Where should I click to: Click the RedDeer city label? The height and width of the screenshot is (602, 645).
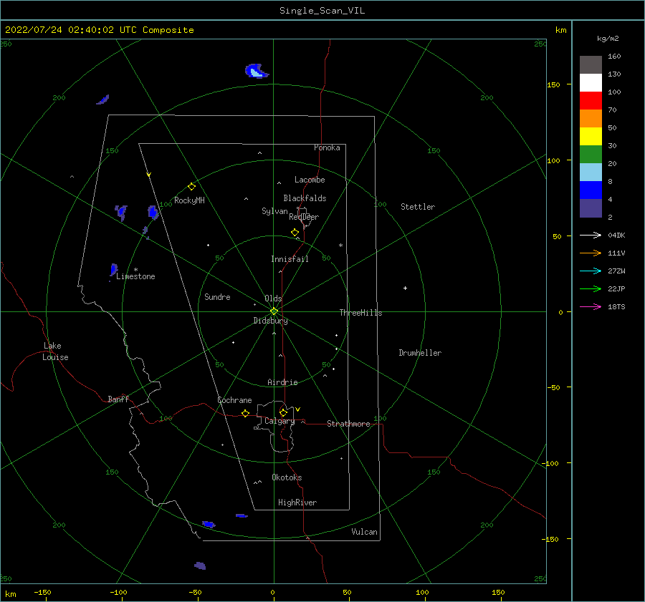coord(304,217)
